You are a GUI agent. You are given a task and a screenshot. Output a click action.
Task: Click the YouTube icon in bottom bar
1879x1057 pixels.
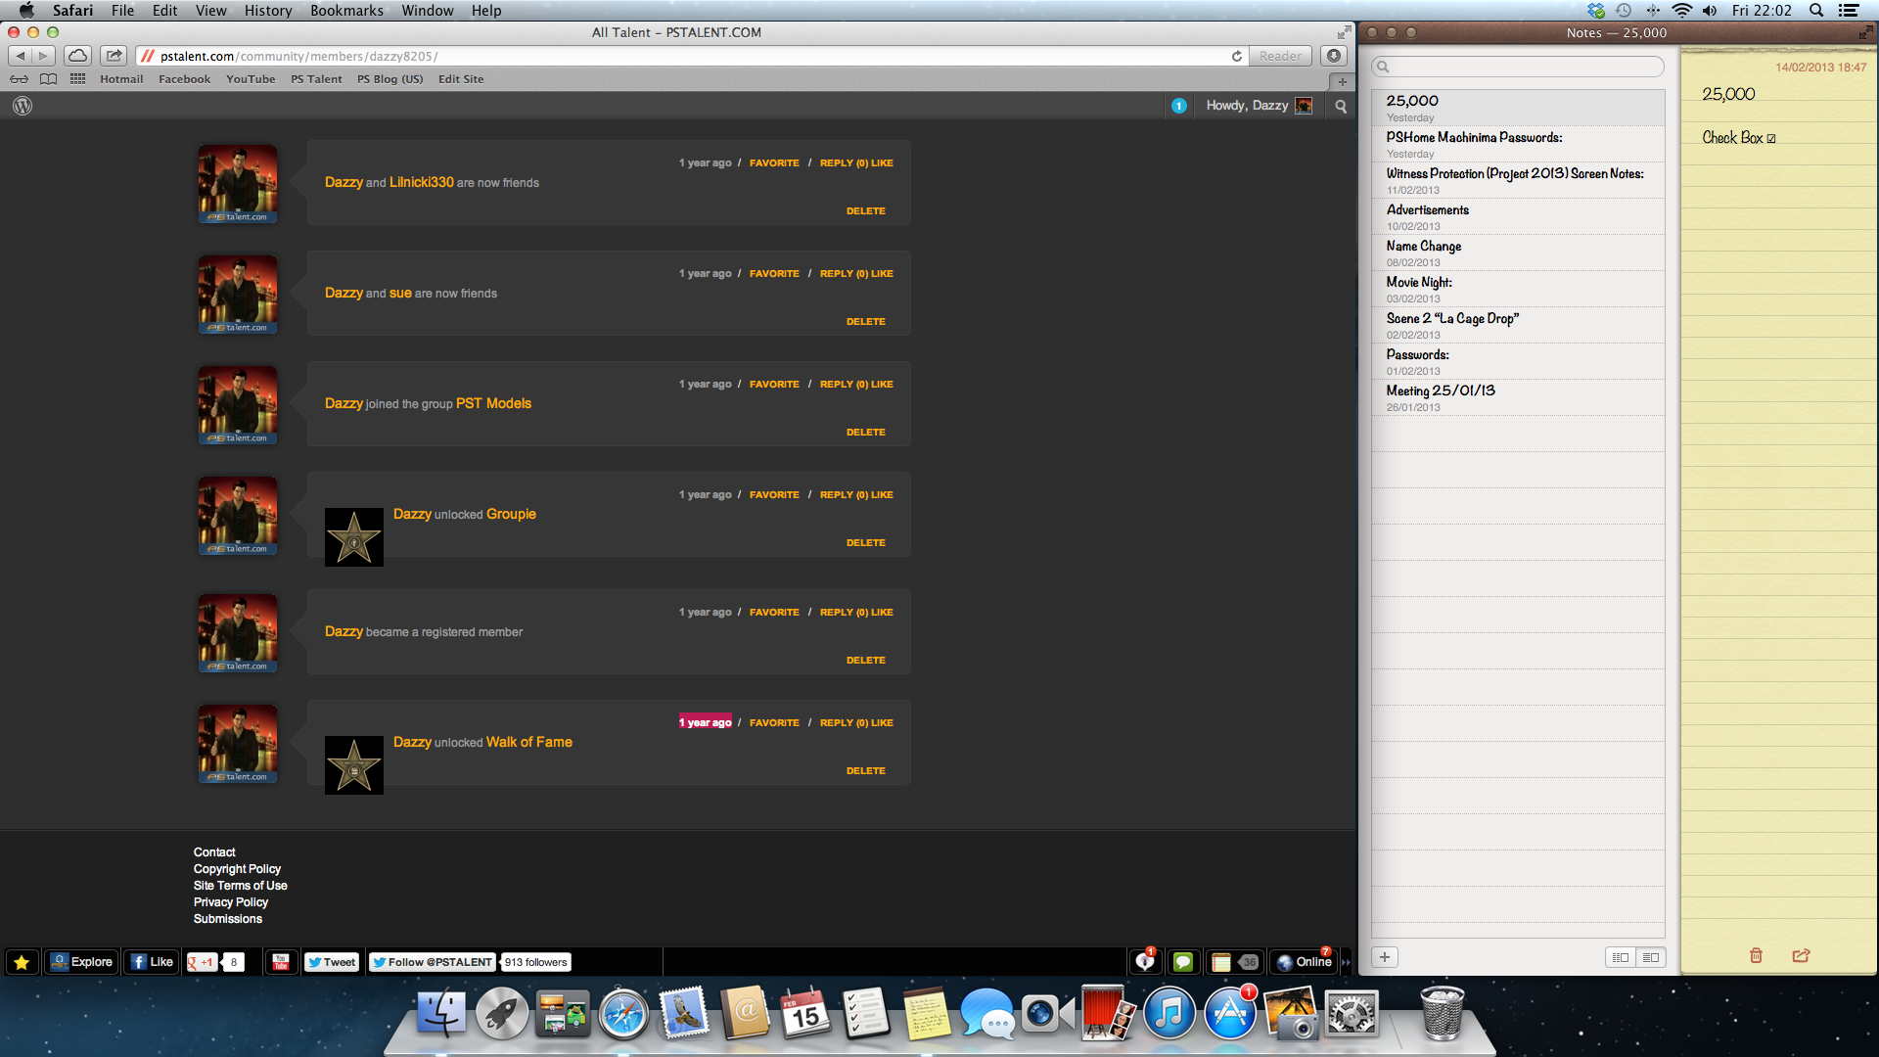pyautogui.click(x=281, y=962)
